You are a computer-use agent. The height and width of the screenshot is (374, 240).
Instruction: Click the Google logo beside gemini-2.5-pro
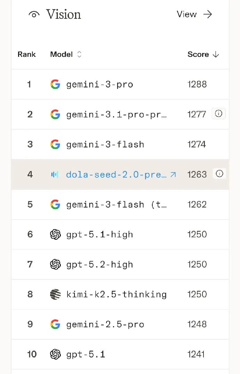55,325
